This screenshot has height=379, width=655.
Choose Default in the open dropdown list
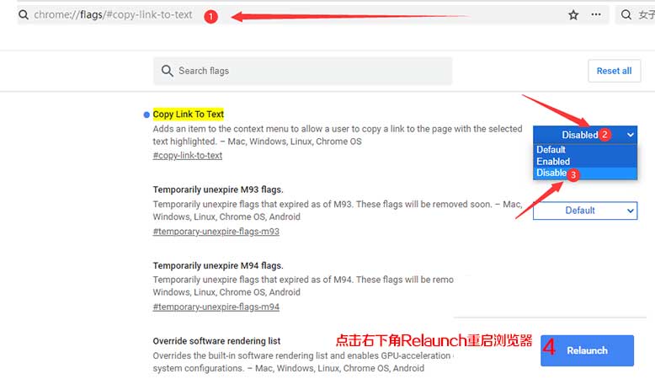[x=585, y=150]
